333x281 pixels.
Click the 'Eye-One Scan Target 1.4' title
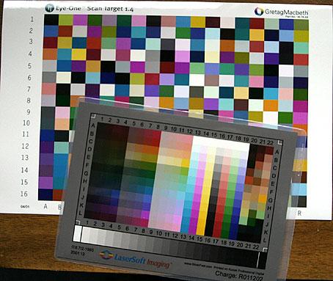tap(95, 9)
